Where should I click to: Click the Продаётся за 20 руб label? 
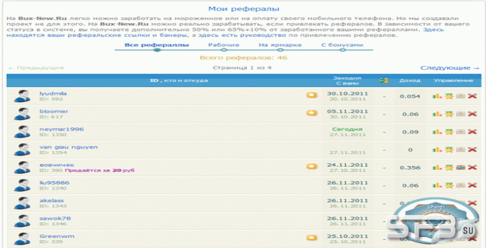tap(99, 170)
